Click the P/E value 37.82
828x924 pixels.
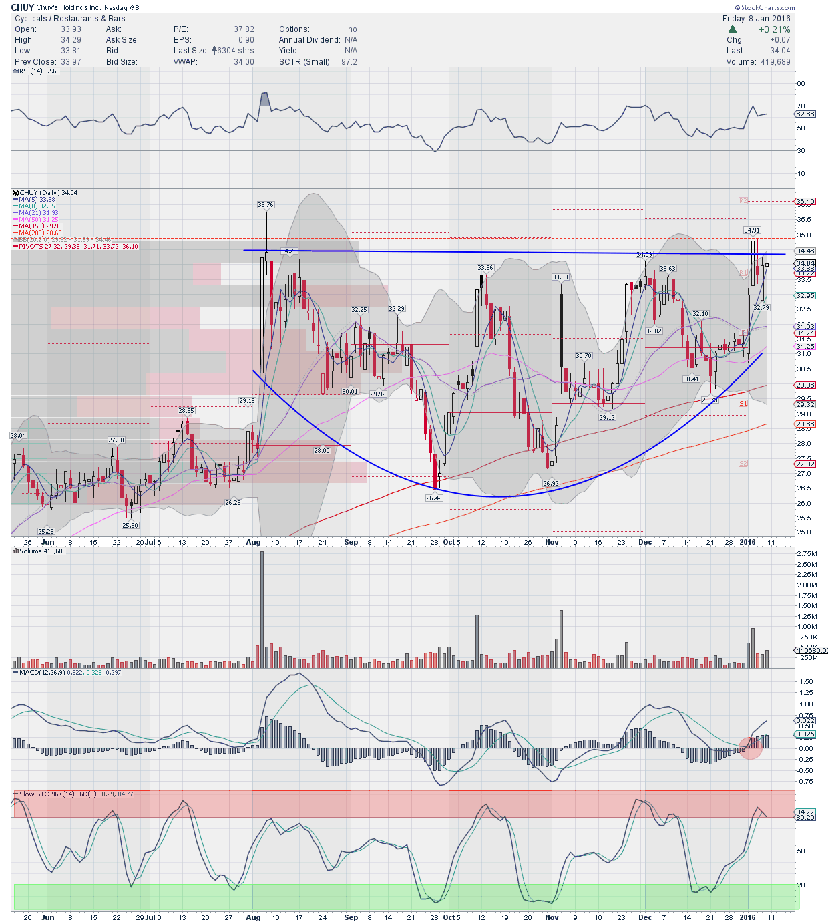(244, 29)
